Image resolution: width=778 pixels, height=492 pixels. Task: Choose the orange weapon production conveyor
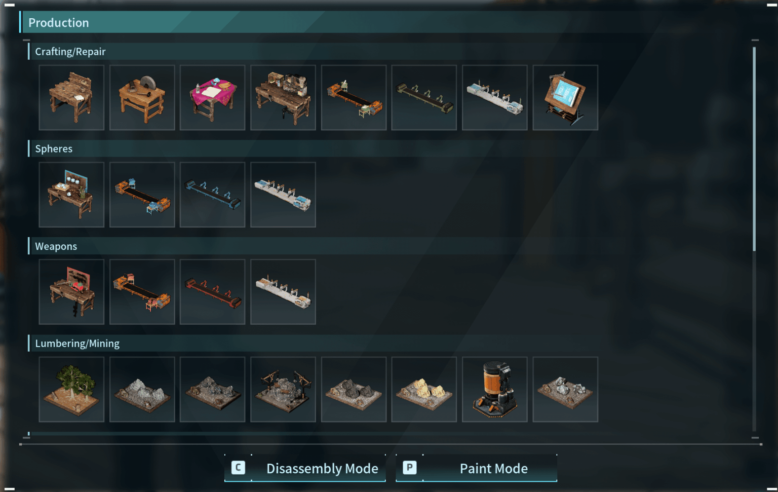(142, 292)
